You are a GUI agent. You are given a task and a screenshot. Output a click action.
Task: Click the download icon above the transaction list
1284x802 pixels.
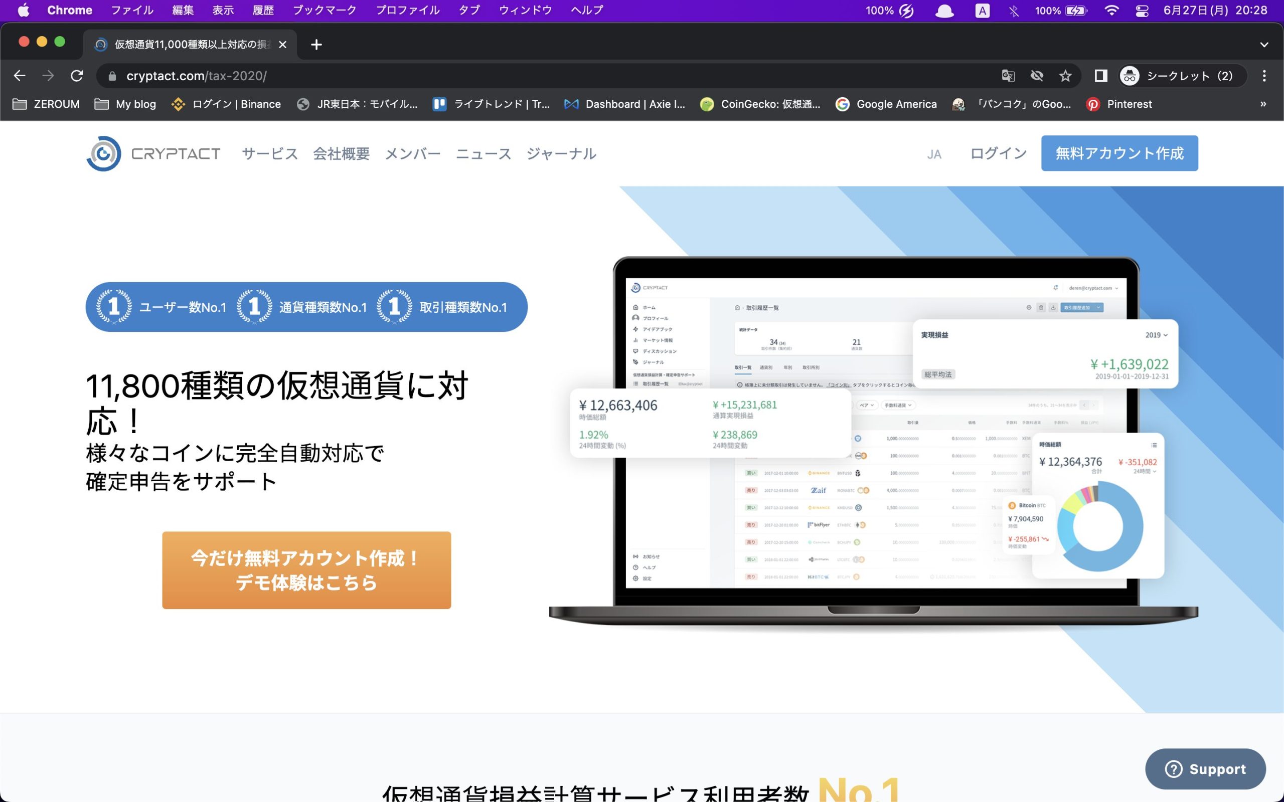pyautogui.click(x=1054, y=308)
